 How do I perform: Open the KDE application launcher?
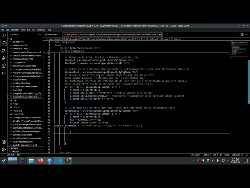tap(4, 160)
